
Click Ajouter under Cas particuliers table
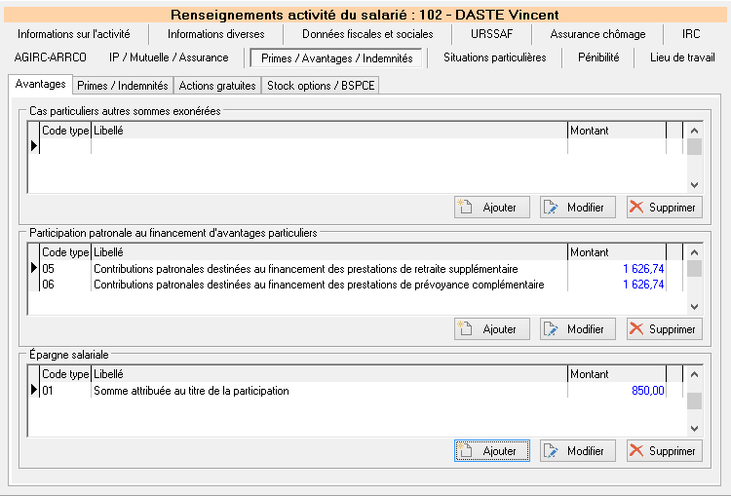(491, 208)
